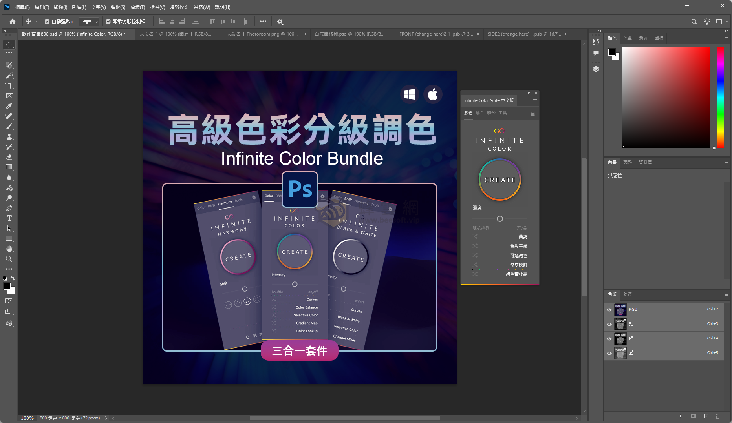
Task: Open the 濾鏡(T) menu
Action: [x=137, y=7]
